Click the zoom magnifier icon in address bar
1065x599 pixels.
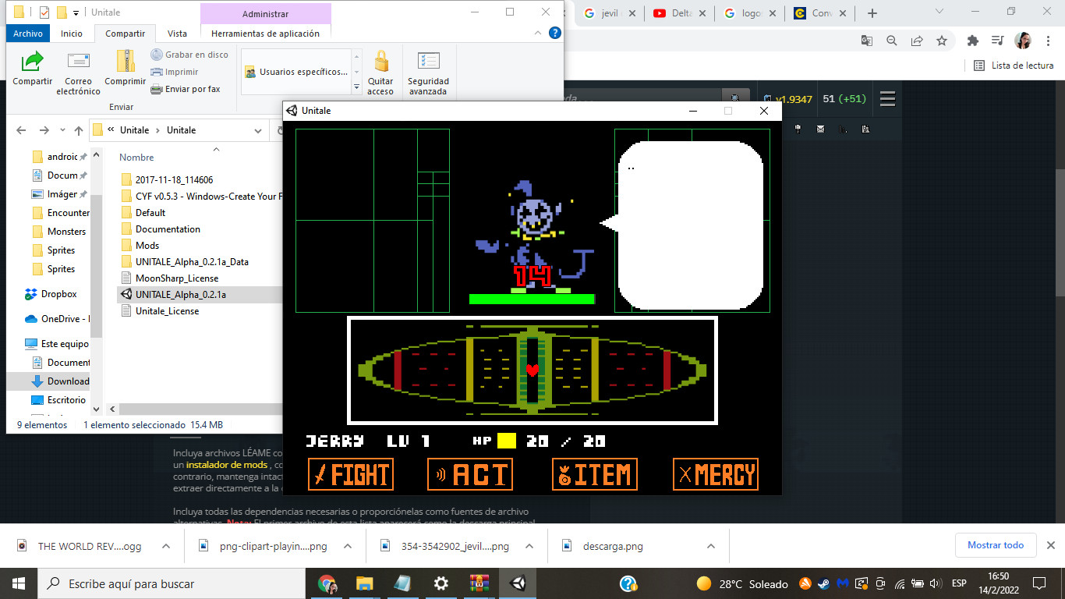[892, 41]
